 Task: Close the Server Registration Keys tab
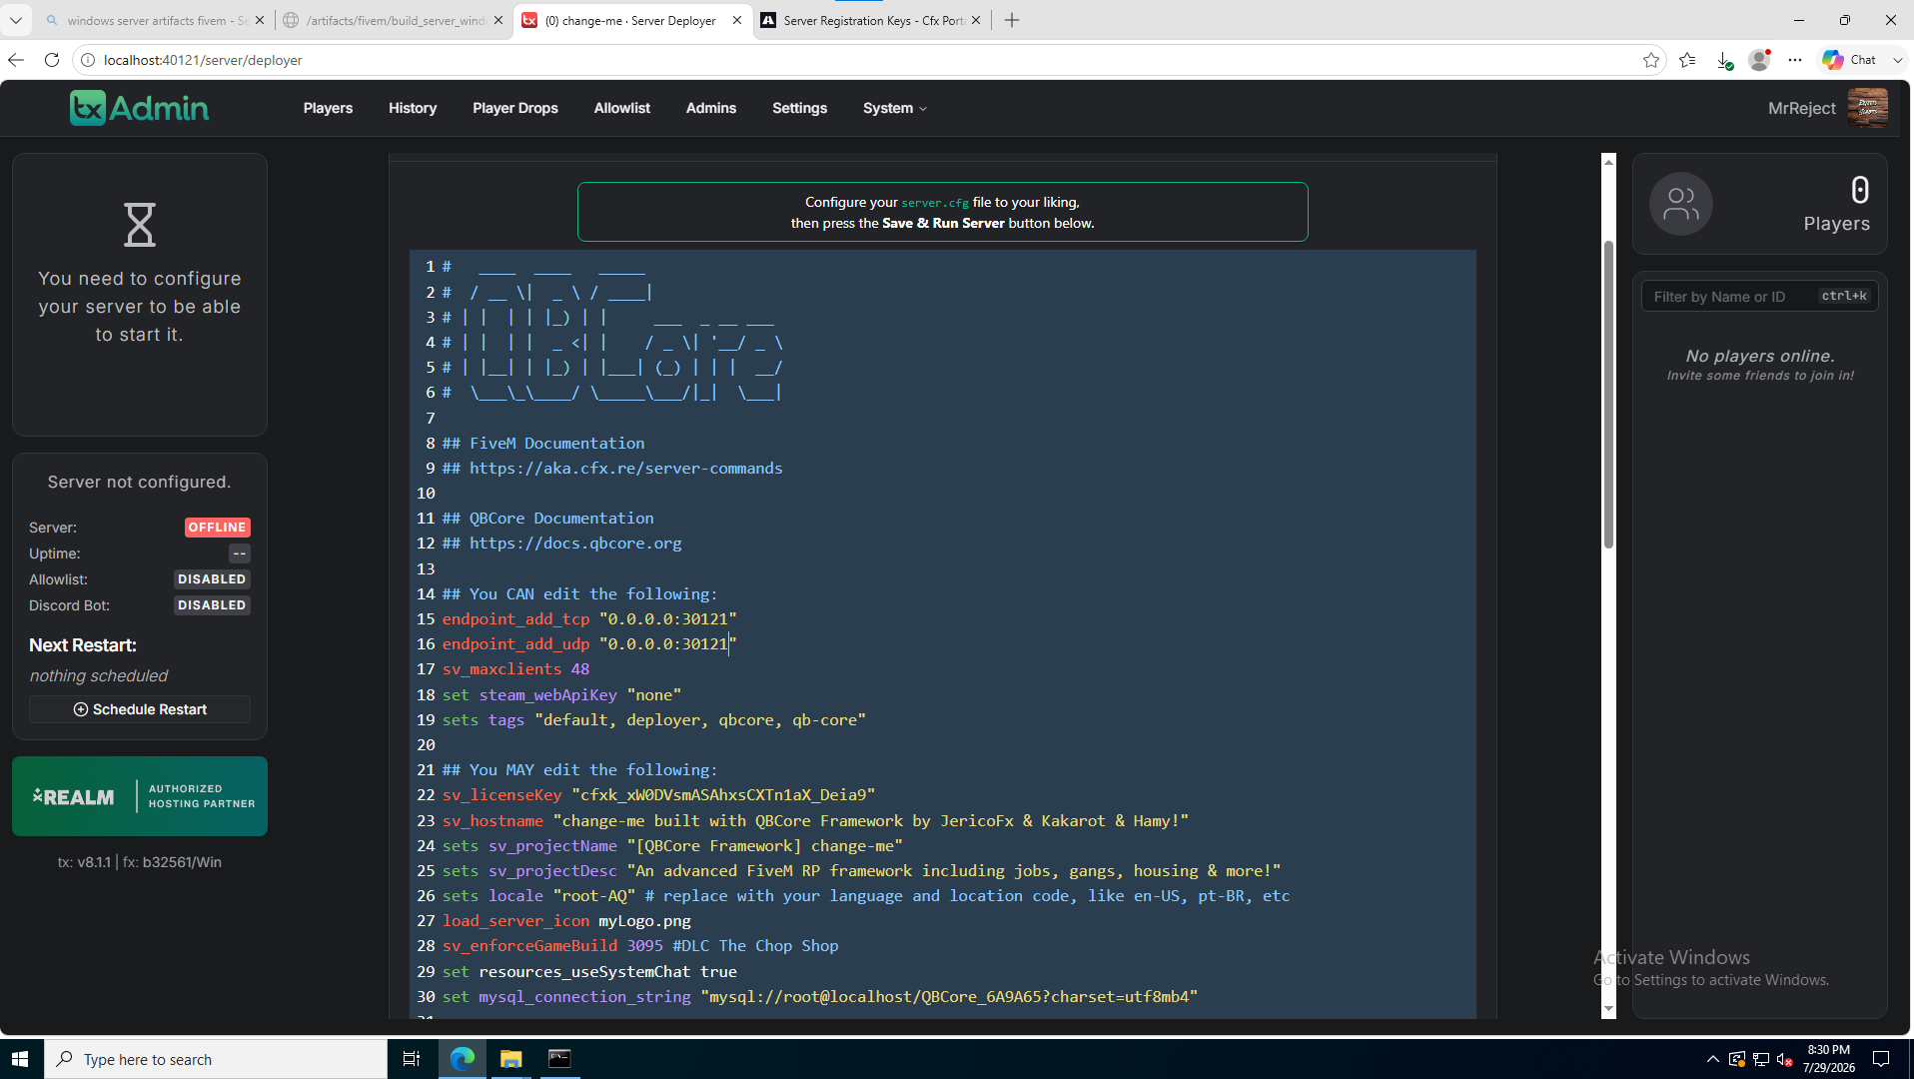click(976, 20)
